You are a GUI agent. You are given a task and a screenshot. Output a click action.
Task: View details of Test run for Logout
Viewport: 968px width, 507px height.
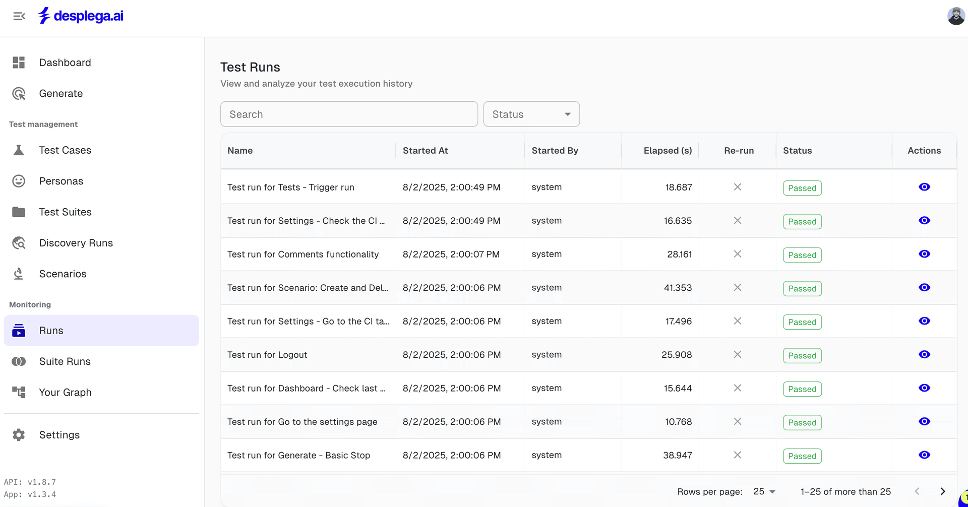coord(924,355)
